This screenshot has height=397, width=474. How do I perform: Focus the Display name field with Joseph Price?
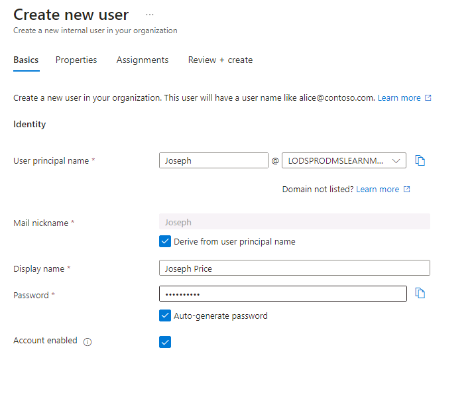click(294, 268)
